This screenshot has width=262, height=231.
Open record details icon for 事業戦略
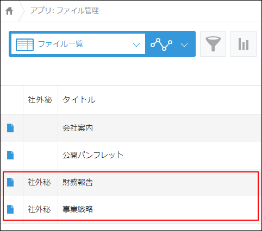10,209
